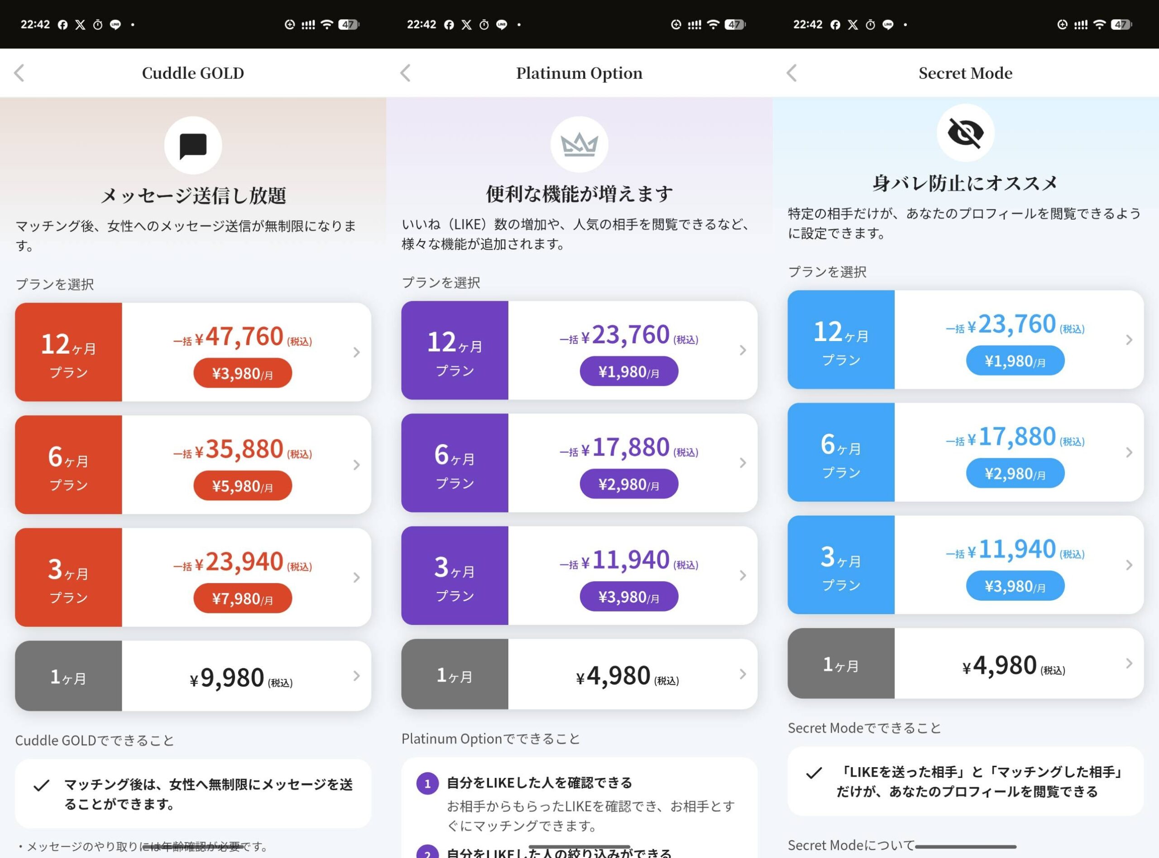Tap LINE notification icon in right status bar

888,24
